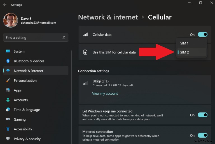
Task: Disable Let Windows keep me connected
Action: point(202,115)
